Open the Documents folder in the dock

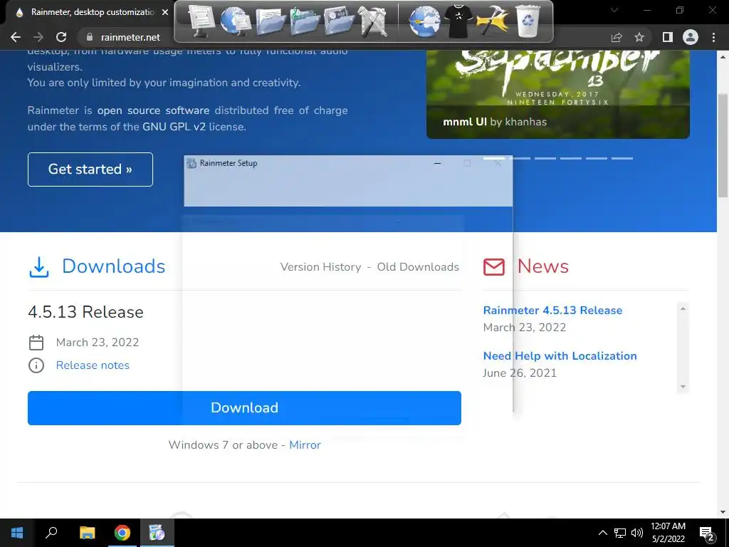(270, 22)
